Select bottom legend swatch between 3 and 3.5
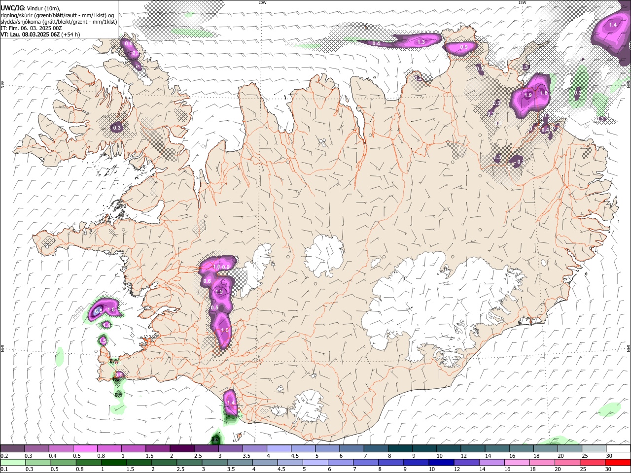Screen dimensions: 631x473 tap(215, 462)
